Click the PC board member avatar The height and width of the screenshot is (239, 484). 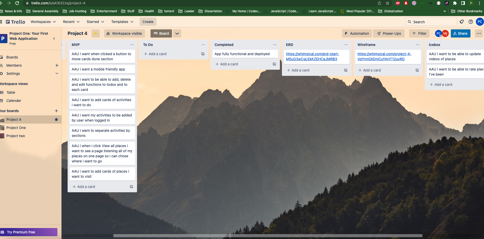(438, 33)
